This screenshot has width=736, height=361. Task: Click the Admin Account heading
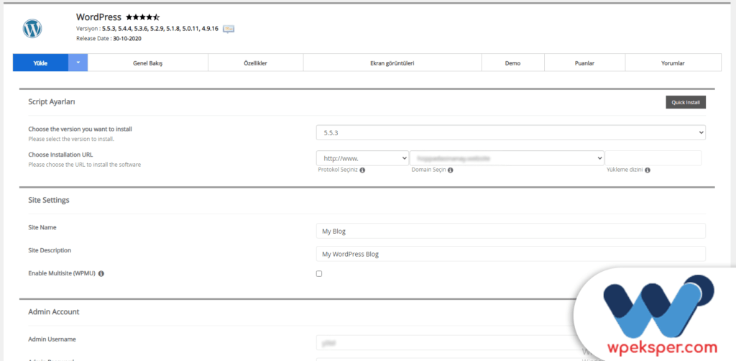pos(53,311)
